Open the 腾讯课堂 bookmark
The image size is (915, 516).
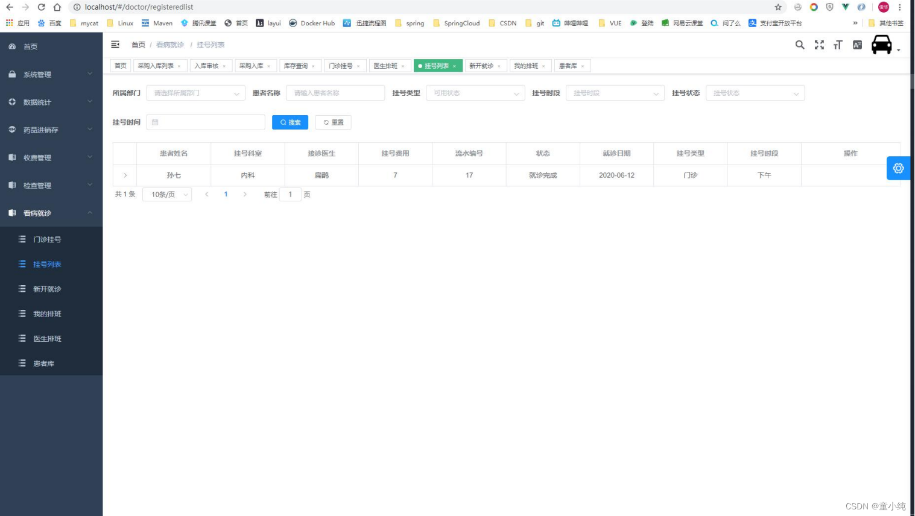point(198,23)
